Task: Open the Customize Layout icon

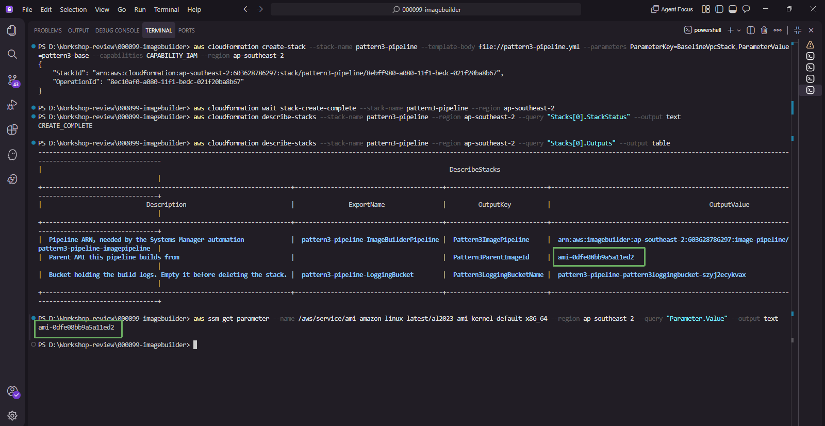Action: (706, 9)
